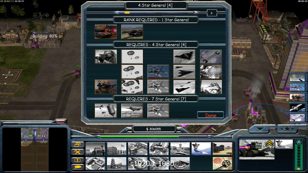Click the crossed wrench tools button

77,152
